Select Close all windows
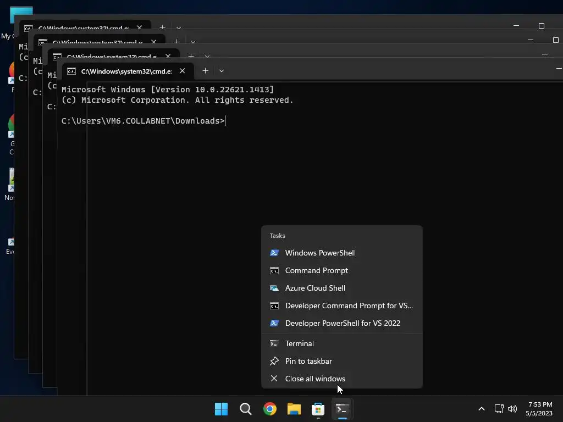This screenshot has width=563, height=422. click(342, 379)
